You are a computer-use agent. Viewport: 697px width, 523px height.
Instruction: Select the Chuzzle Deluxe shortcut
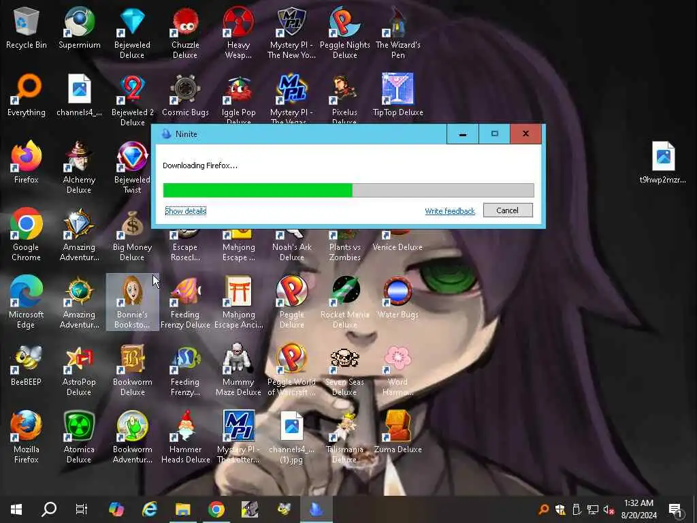[x=185, y=33]
